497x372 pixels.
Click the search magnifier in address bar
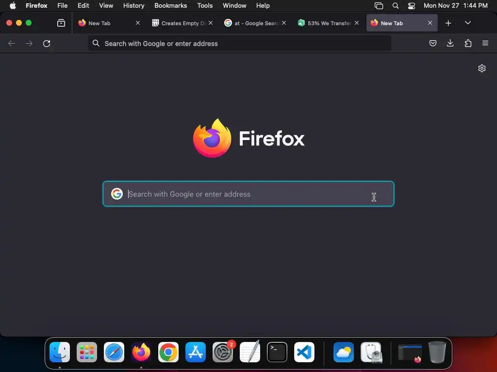(96, 43)
